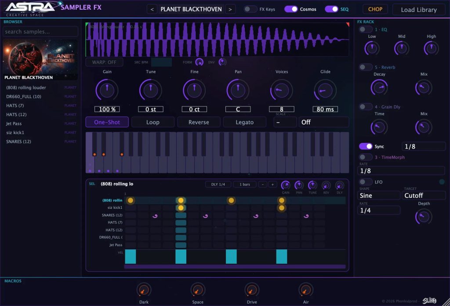This screenshot has width=450, height=306.
Task: Click the Grain Dly Time knob
Action: [379, 127]
